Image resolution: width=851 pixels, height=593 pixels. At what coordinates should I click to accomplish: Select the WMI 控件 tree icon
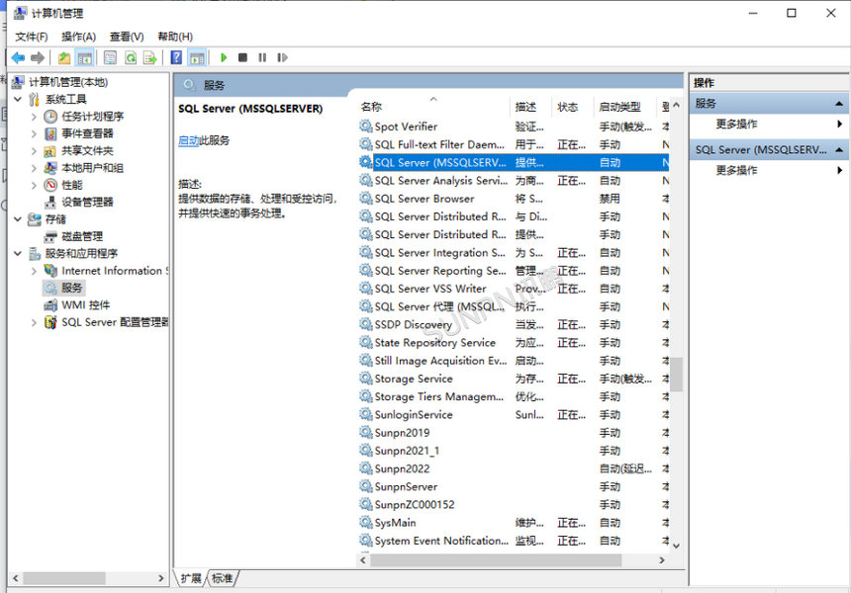50,305
